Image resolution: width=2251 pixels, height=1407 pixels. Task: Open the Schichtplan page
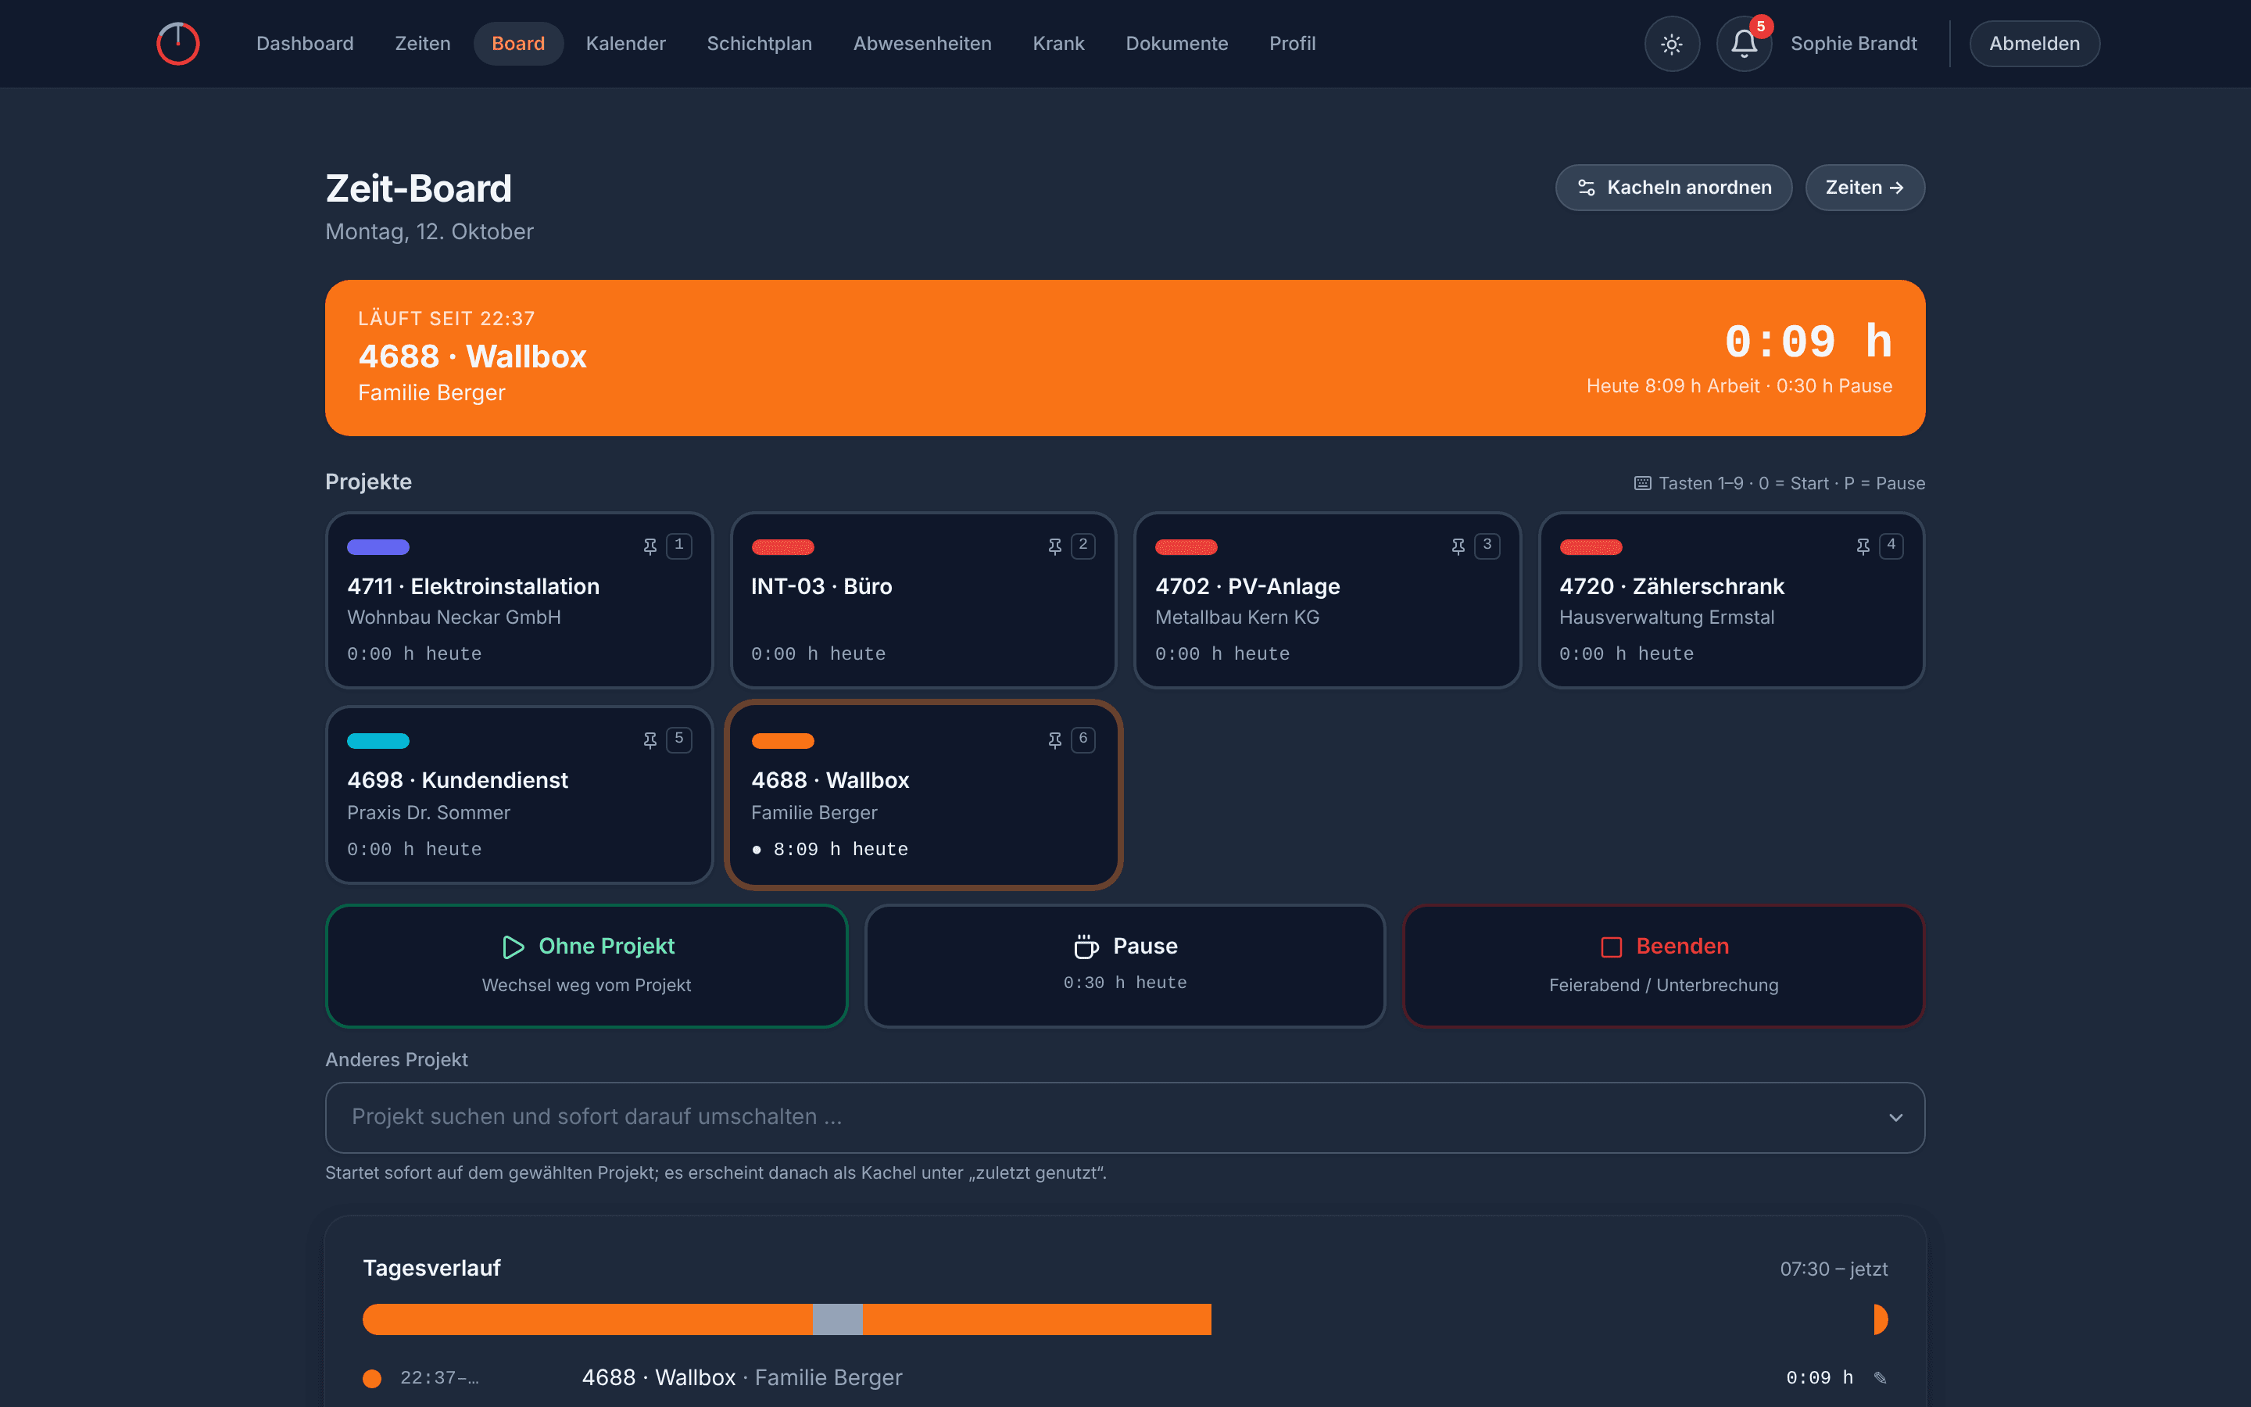(x=759, y=44)
